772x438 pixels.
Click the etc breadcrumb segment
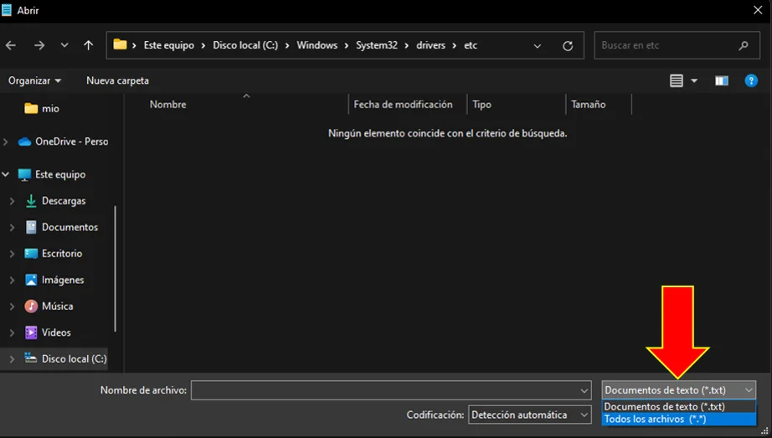click(471, 45)
